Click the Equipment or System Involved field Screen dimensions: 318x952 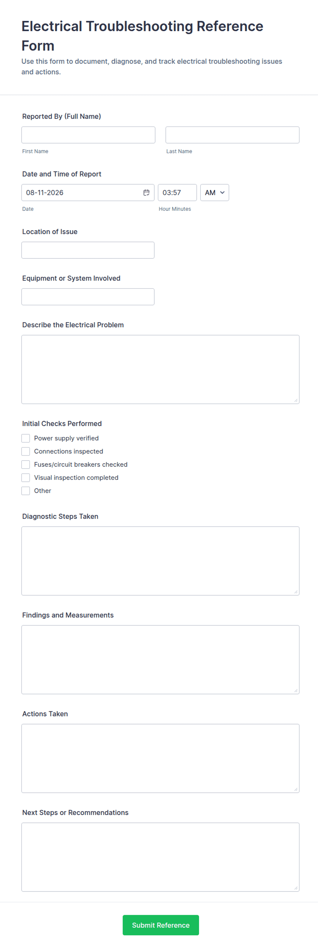(88, 297)
